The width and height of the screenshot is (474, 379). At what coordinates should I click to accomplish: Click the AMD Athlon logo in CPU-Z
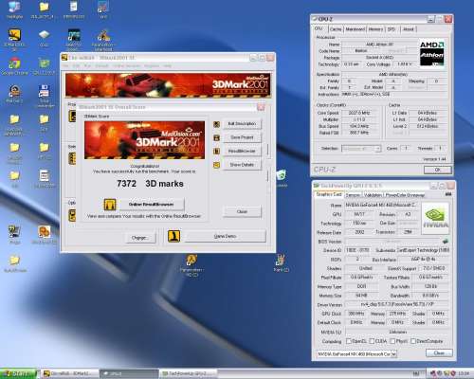431,53
